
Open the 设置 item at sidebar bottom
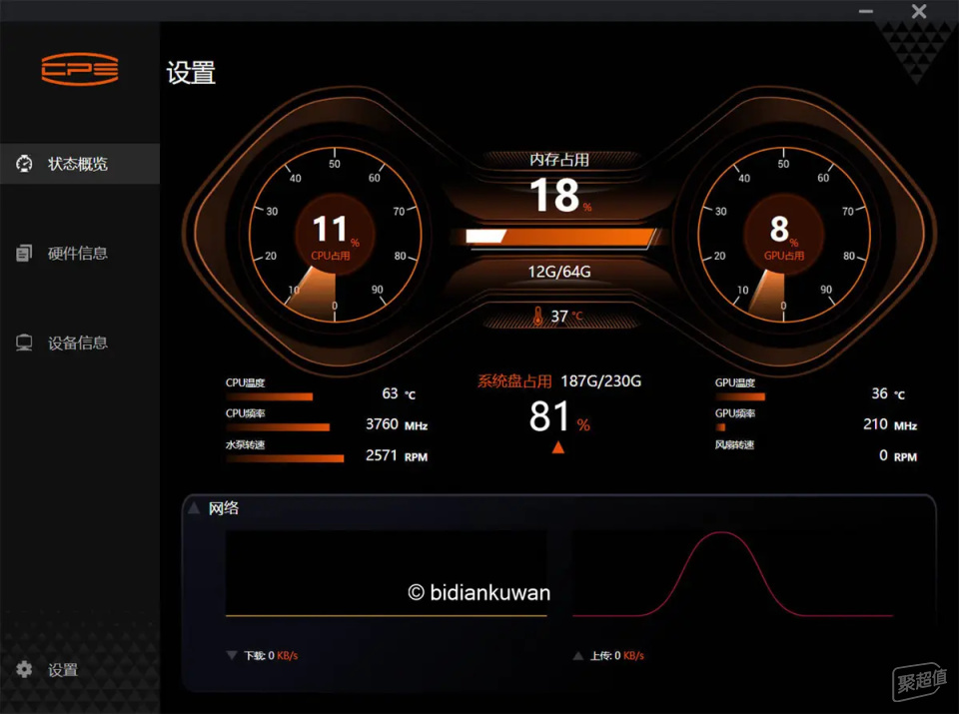point(80,669)
